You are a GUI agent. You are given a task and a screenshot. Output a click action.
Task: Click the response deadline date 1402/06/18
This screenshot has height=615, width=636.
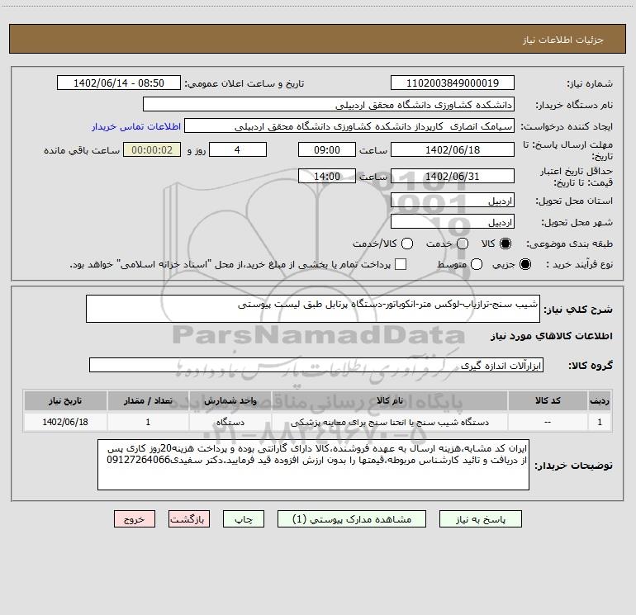click(453, 150)
